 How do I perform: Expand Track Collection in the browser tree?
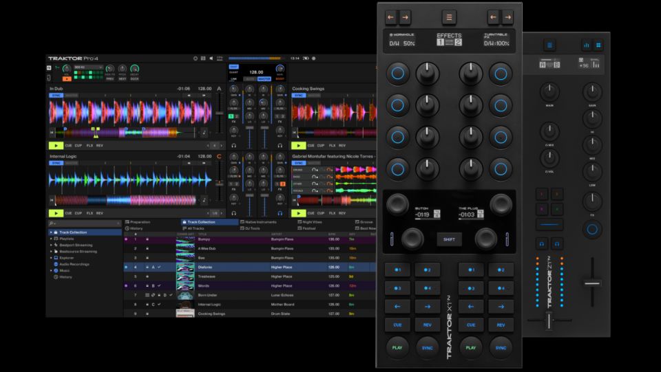click(51, 232)
